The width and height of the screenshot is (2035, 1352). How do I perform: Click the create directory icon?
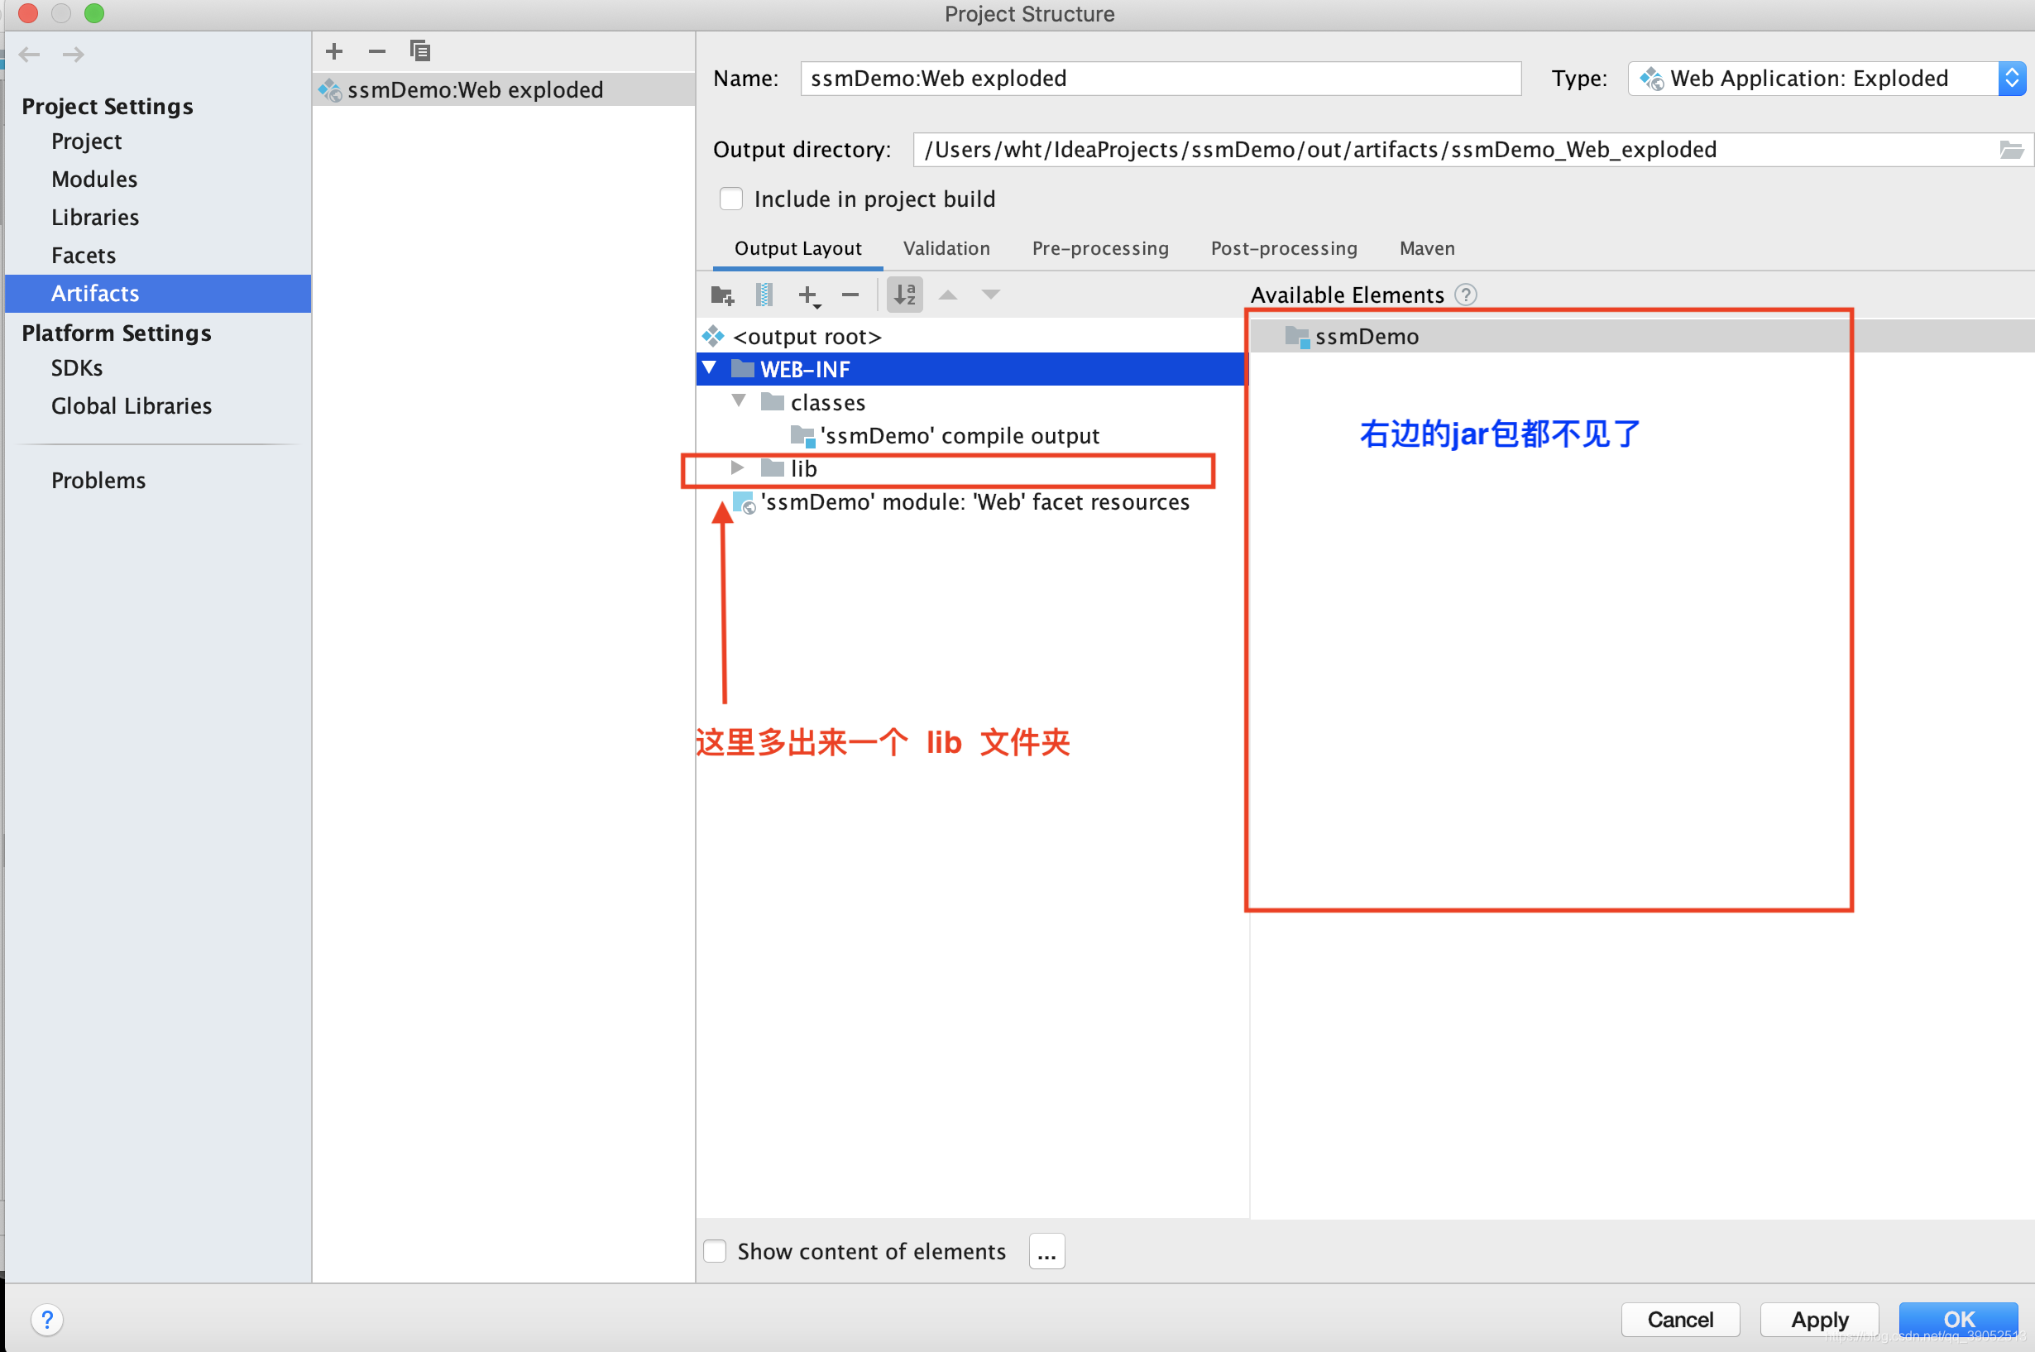click(722, 295)
